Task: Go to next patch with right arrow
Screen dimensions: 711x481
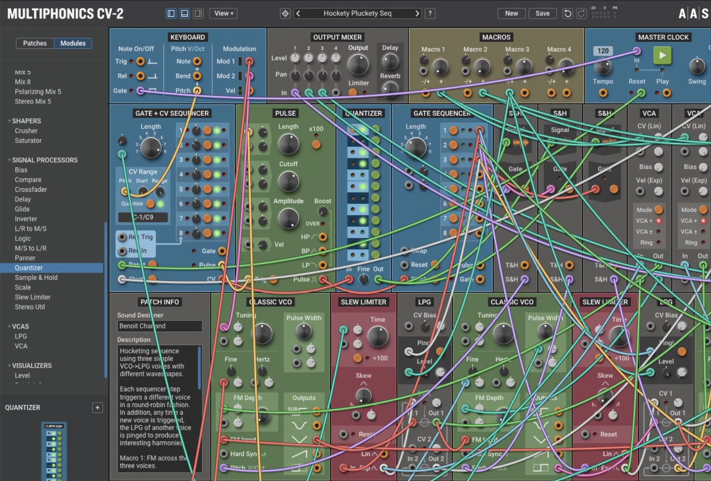Action: 417,13
